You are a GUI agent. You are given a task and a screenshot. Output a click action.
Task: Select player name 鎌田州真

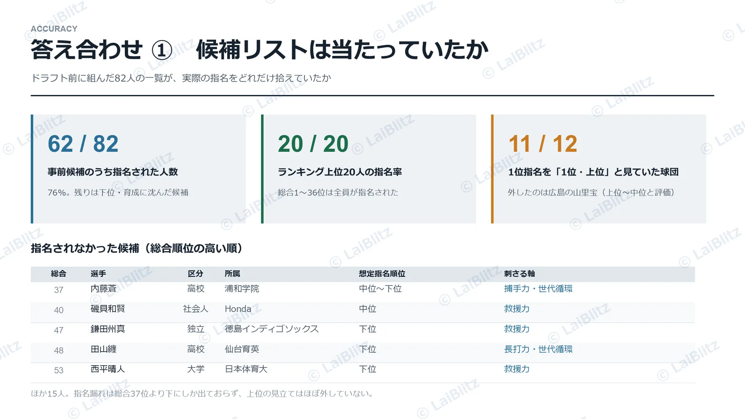coord(108,329)
